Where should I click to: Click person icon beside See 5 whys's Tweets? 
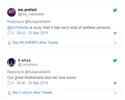click(9, 93)
